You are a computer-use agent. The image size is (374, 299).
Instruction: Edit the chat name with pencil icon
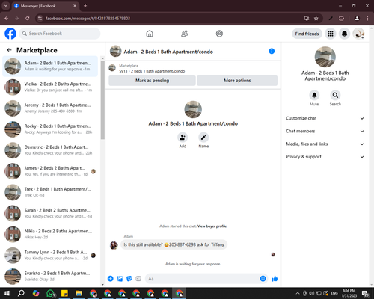(203, 138)
